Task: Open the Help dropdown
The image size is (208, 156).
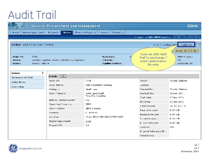Action: click(x=179, y=37)
